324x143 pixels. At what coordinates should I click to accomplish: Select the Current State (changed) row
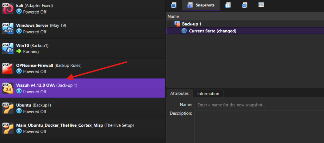[x=212, y=31]
